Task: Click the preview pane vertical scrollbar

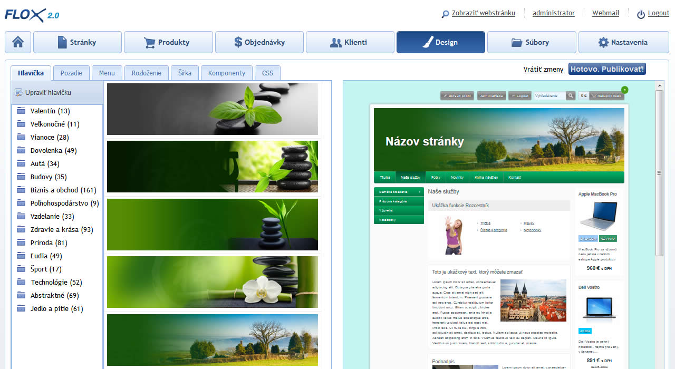Action: 659,173
